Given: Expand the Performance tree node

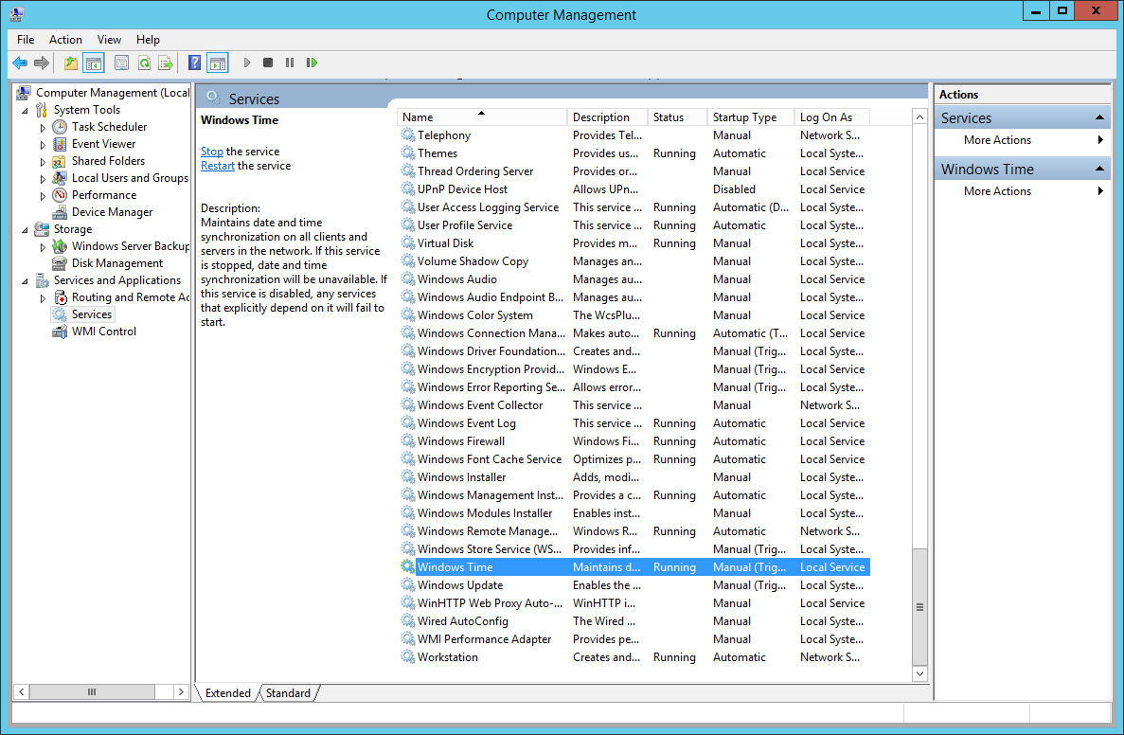Looking at the screenshot, I should point(43,196).
